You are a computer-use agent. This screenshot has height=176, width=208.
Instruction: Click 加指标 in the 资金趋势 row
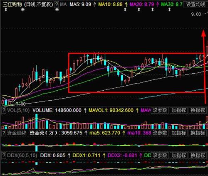(x=179, y=133)
